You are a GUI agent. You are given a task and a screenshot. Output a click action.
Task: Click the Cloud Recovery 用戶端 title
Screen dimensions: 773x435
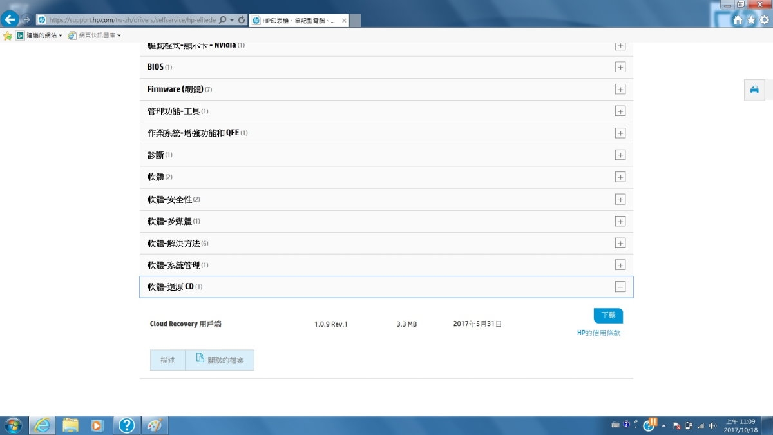click(x=186, y=324)
